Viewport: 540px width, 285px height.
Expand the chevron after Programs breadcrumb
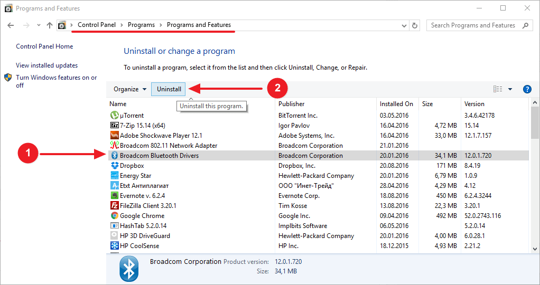(161, 25)
